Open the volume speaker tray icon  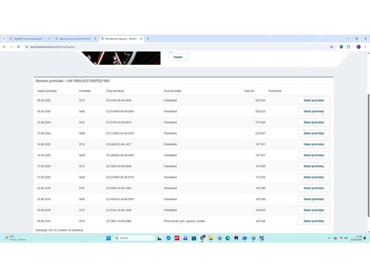pyautogui.click(x=346, y=238)
